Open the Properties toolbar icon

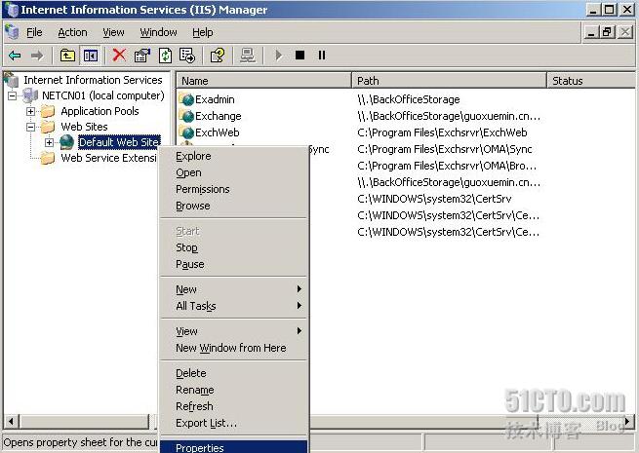(142, 56)
